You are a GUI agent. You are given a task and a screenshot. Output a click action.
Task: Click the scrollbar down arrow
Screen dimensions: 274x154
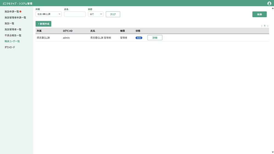pyautogui.click(x=273, y=152)
